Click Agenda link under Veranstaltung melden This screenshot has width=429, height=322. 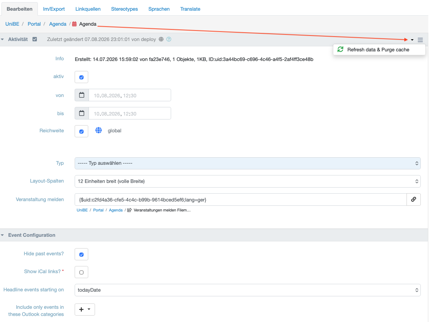coord(116,210)
